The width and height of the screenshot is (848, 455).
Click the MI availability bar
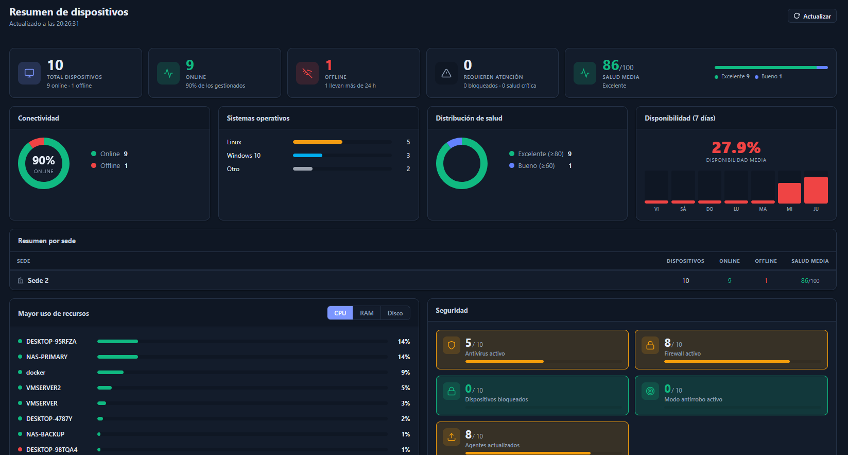(789, 193)
